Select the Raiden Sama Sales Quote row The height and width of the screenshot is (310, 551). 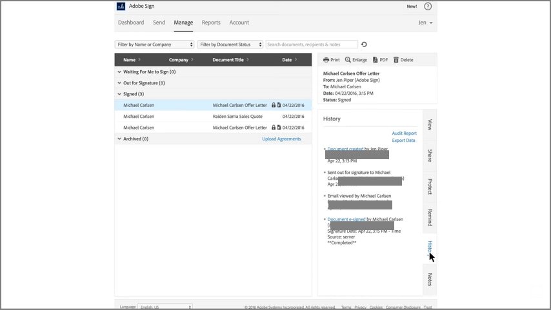[x=213, y=116]
